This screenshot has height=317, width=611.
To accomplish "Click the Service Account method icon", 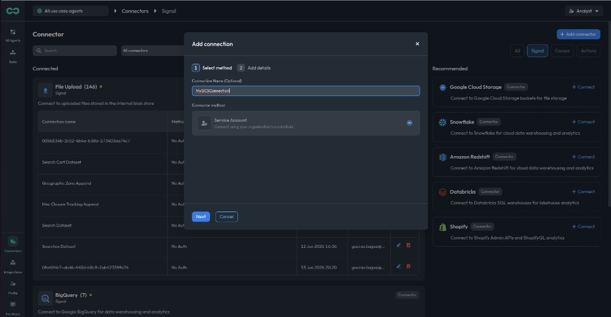I will pos(204,123).
